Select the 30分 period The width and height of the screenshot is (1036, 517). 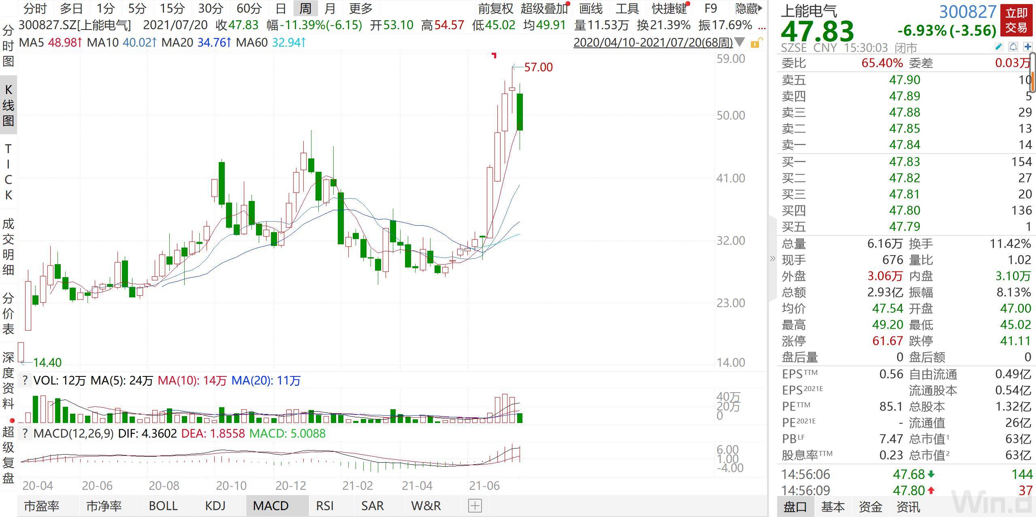coord(211,8)
